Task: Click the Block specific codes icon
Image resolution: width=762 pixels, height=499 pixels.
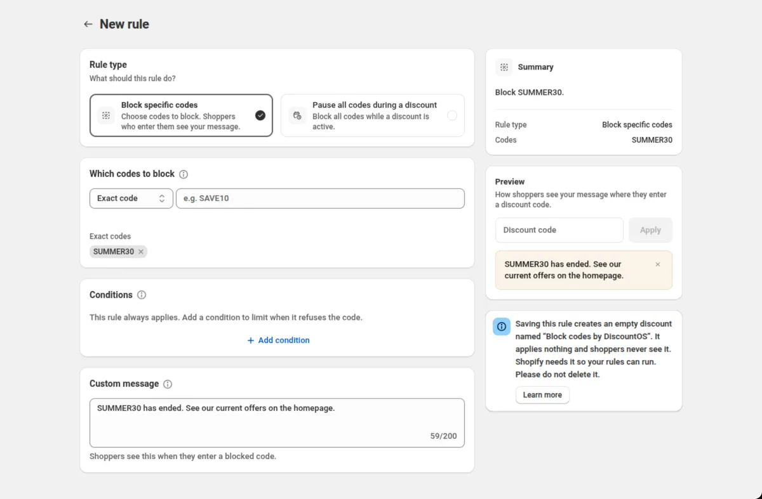Action: 106,115
